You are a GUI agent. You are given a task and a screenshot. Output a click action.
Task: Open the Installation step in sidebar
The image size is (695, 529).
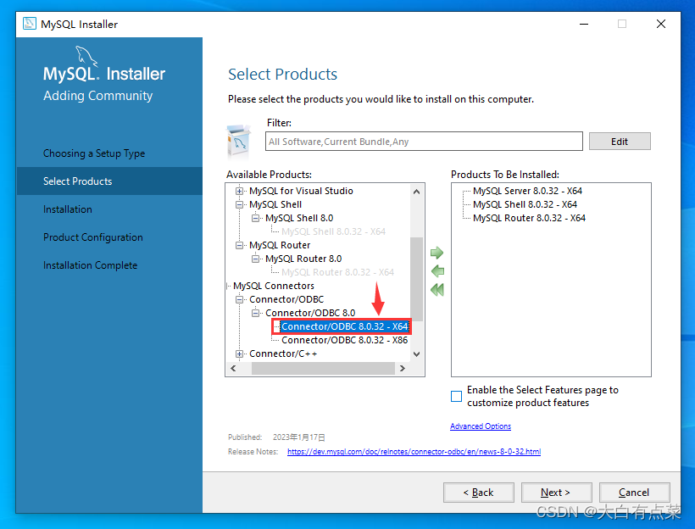coord(67,209)
